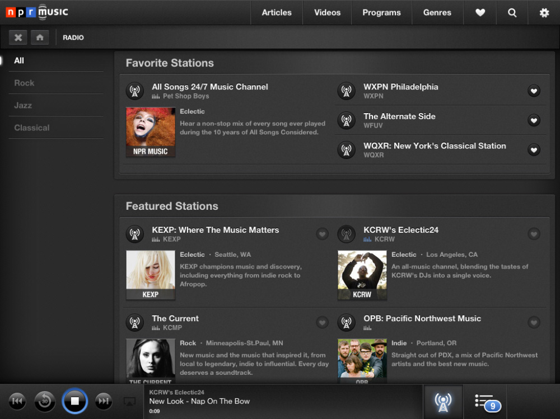560x419 pixels.
Task: Go back home using the home icon
Action: [39, 37]
